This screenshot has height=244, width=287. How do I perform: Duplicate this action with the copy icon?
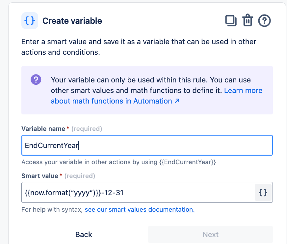(x=231, y=21)
